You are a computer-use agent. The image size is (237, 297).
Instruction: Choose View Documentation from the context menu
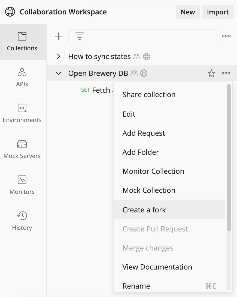169,267
